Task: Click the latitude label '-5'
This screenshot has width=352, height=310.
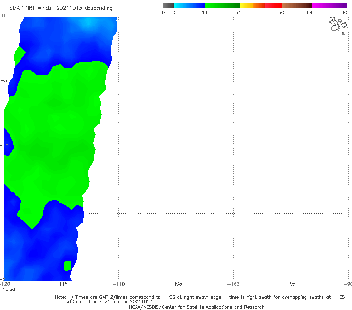Action: 4,81
